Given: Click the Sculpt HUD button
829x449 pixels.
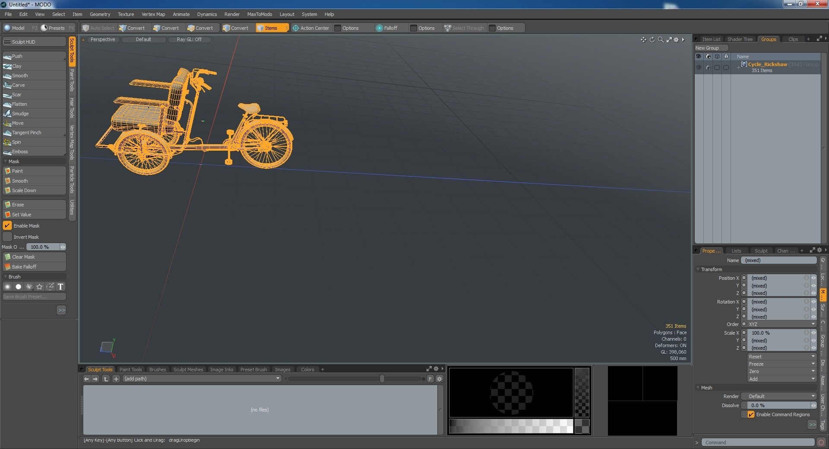Looking at the screenshot, I should (x=34, y=42).
